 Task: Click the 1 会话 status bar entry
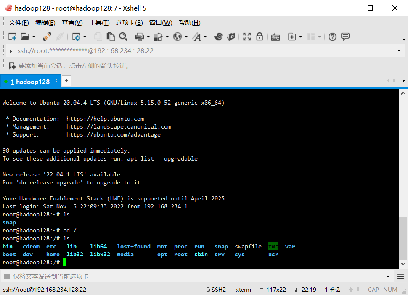(x=333, y=290)
